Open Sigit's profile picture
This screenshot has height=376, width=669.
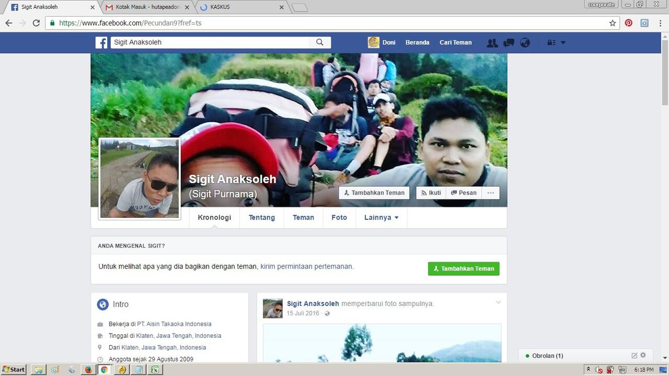[x=140, y=179]
